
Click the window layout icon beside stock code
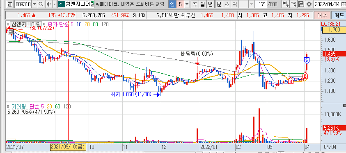(10, 4)
